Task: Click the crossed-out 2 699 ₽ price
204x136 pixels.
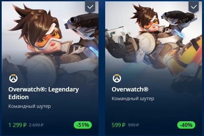Action: (x=36, y=125)
